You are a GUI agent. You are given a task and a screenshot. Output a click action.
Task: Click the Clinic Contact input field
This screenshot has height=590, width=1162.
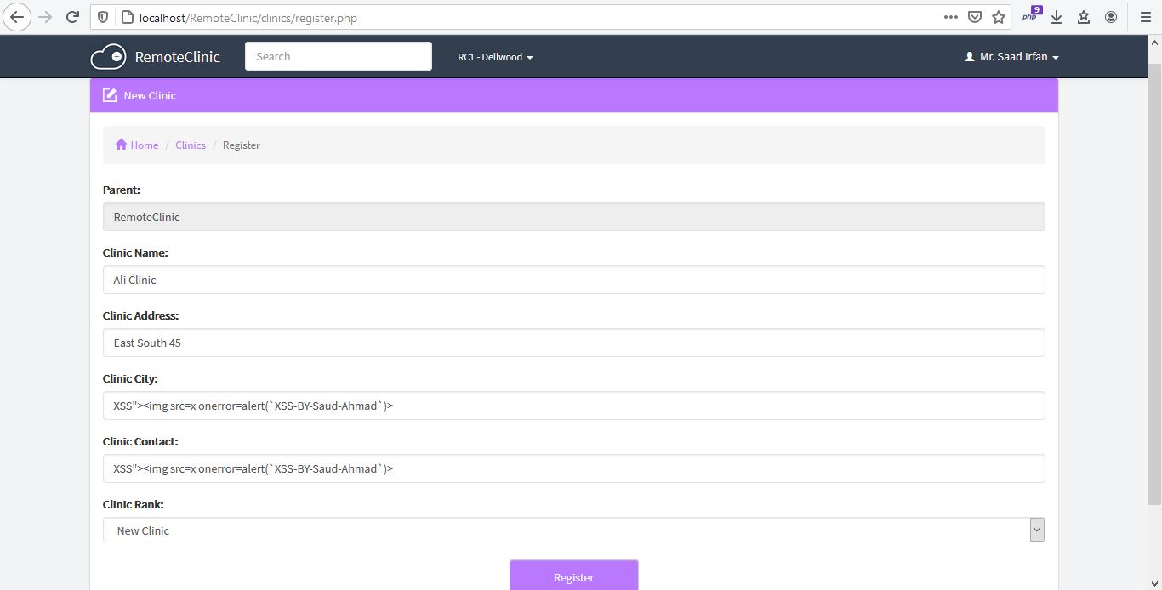pyautogui.click(x=573, y=468)
